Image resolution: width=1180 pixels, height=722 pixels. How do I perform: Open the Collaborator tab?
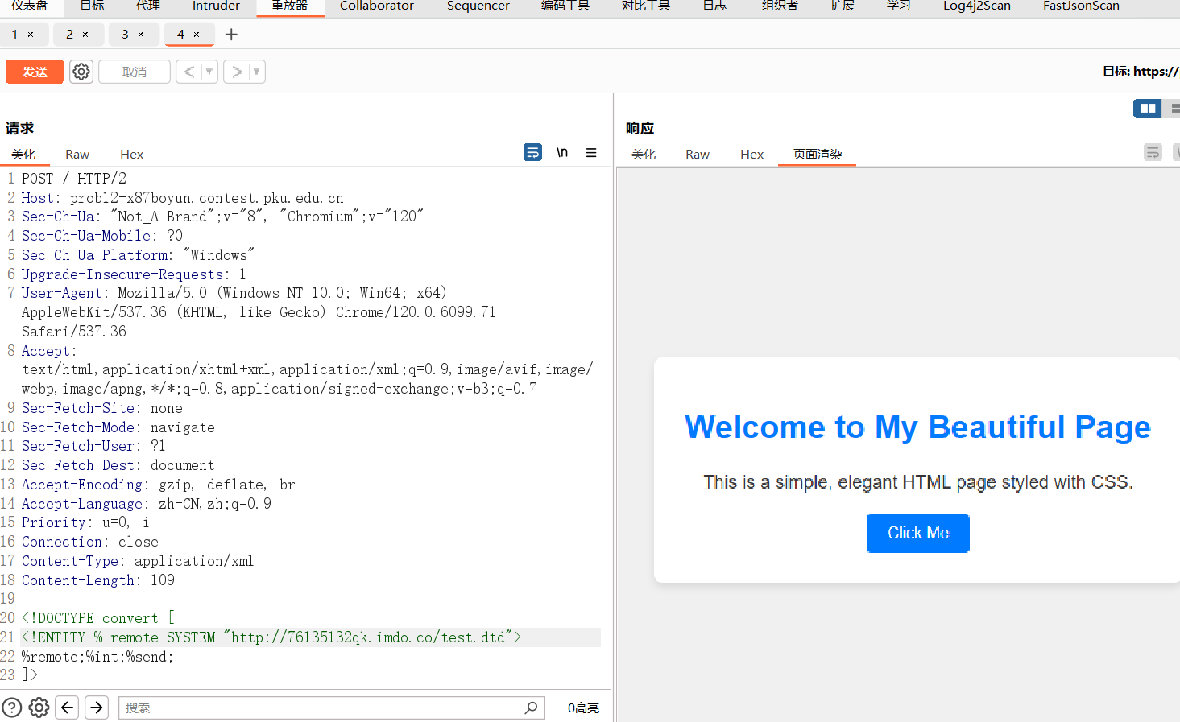pyautogui.click(x=376, y=6)
